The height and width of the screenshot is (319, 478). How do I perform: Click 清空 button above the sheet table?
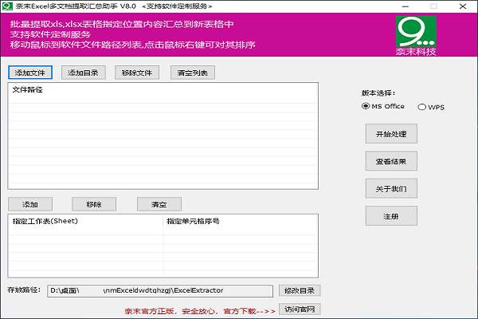coord(159,204)
